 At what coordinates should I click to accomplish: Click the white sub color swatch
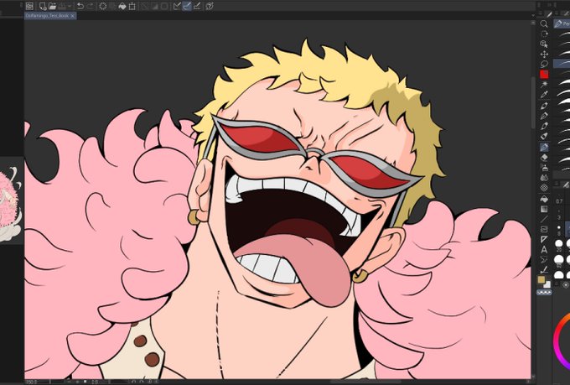click(547, 284)
